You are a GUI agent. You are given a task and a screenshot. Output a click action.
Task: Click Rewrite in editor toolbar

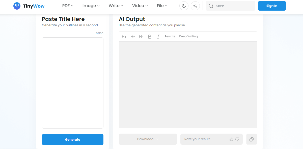click(x=170, y=36)
